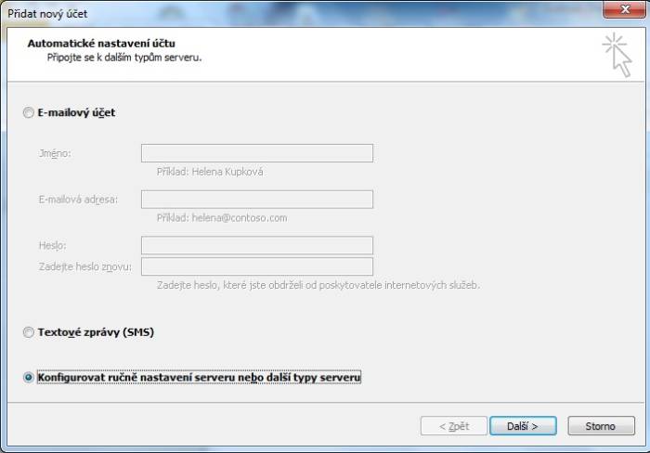Close the Přidat nový účet dialog
The height and width of the screenshot is (453, 650).
(620, 10)
